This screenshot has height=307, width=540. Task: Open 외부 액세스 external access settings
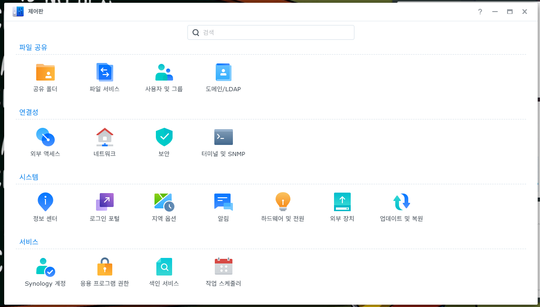point(45,138)
